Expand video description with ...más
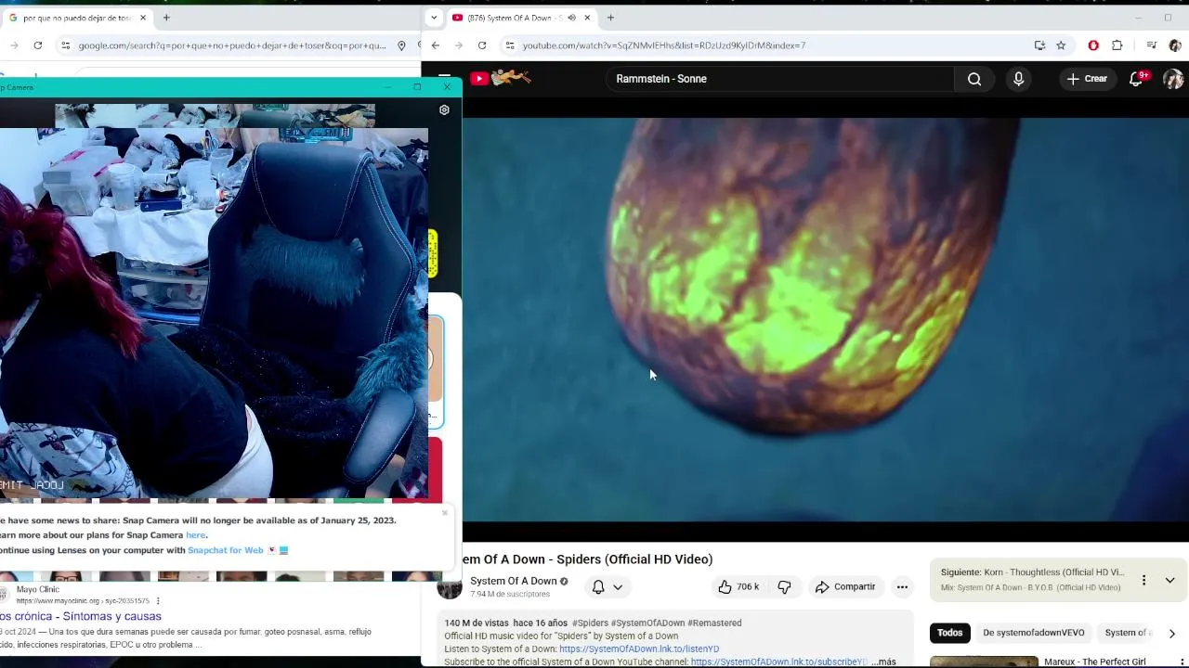Image resolution: width=1189 pixels, height=668 pixels. 883,662
